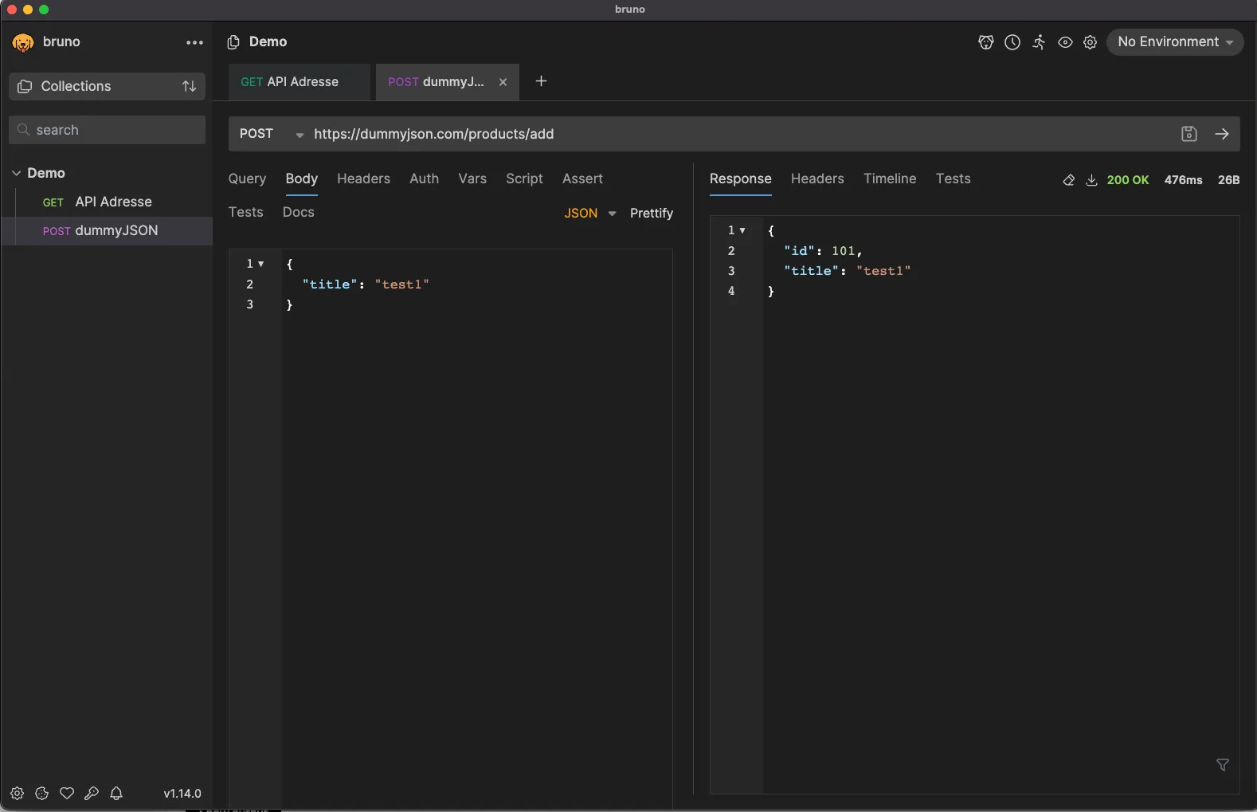The image size is (1257, 812).
Task: Send the request with the arrow icon
Action: [1222, 134]
